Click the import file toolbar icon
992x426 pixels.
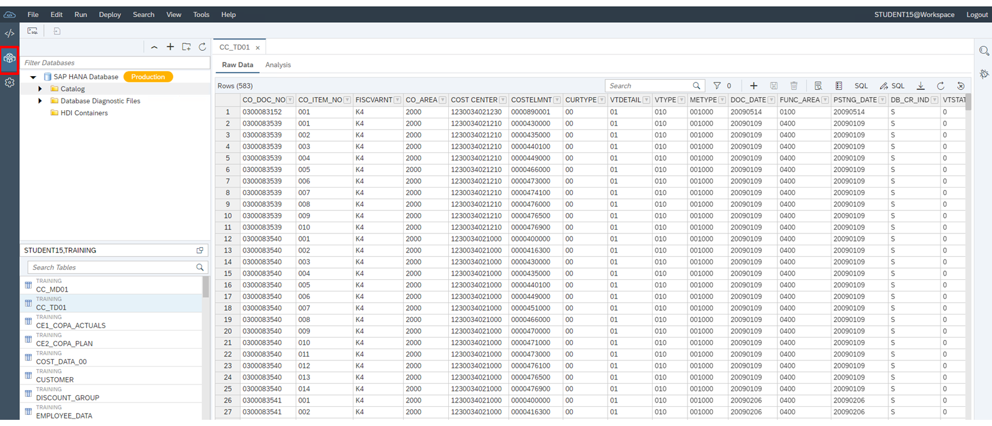point(56,31)
